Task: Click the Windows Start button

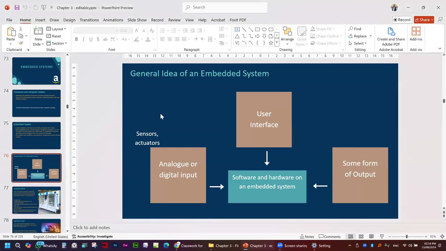Action: coord(7,245)
